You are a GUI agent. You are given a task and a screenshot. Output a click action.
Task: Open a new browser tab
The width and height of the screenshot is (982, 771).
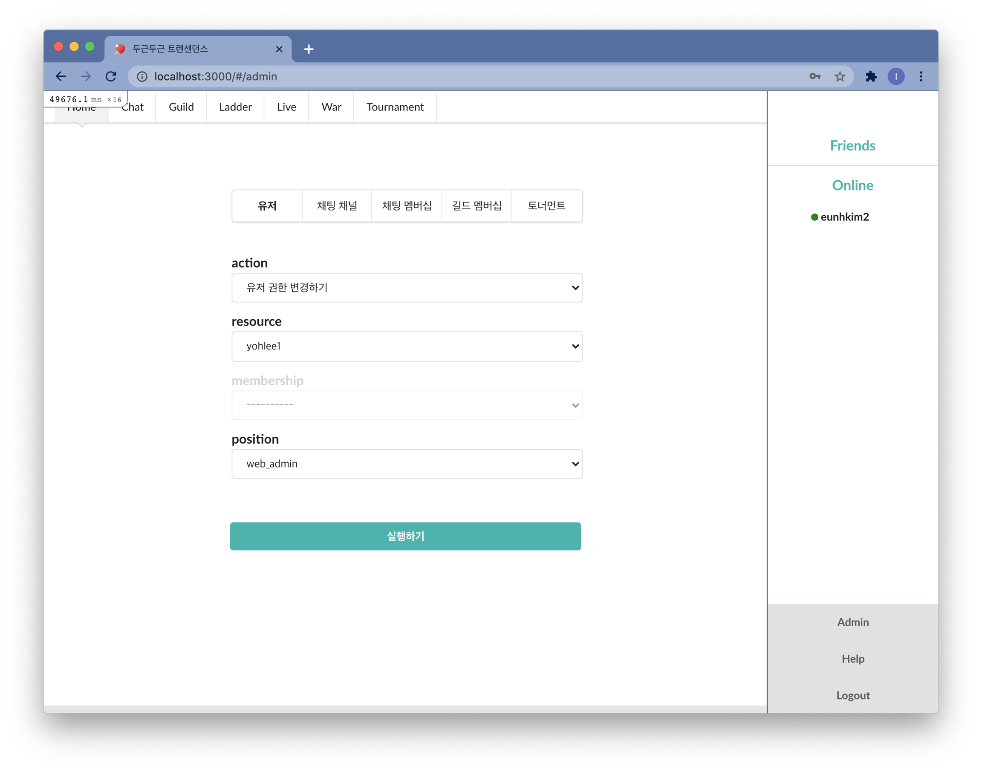tap(309, 49)
